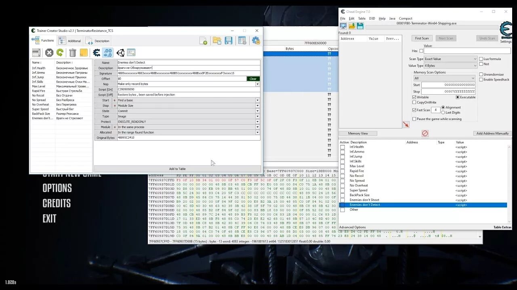Click the new trainer file icon

point(204,41)
